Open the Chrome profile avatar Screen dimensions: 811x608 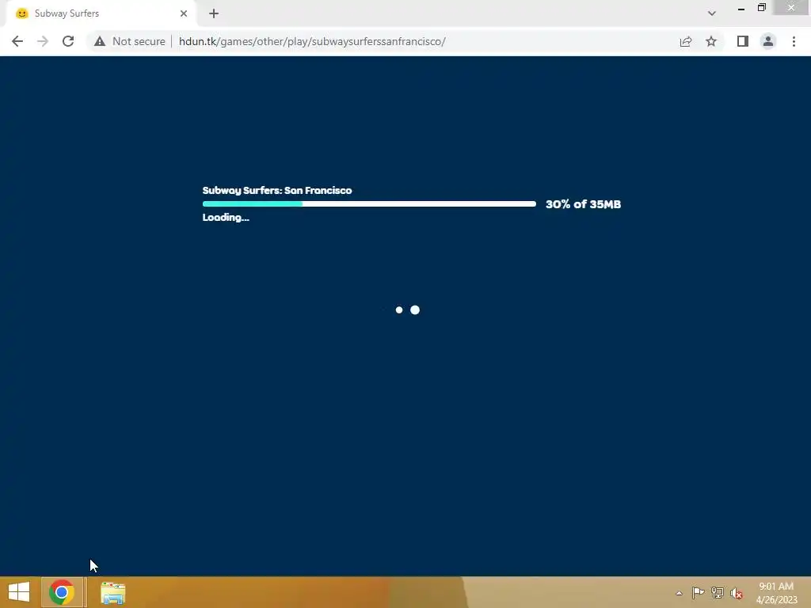pyautogui.click(x=768, y=41)
